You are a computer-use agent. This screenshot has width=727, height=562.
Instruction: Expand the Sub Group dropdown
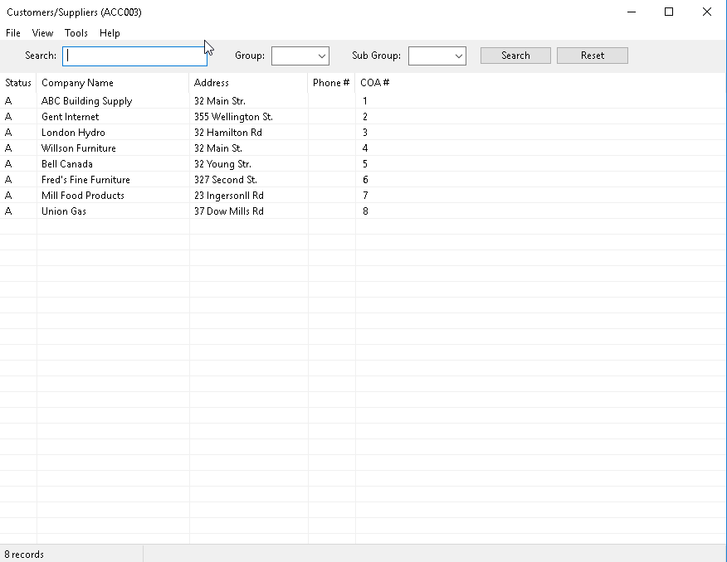click(437, 56)
